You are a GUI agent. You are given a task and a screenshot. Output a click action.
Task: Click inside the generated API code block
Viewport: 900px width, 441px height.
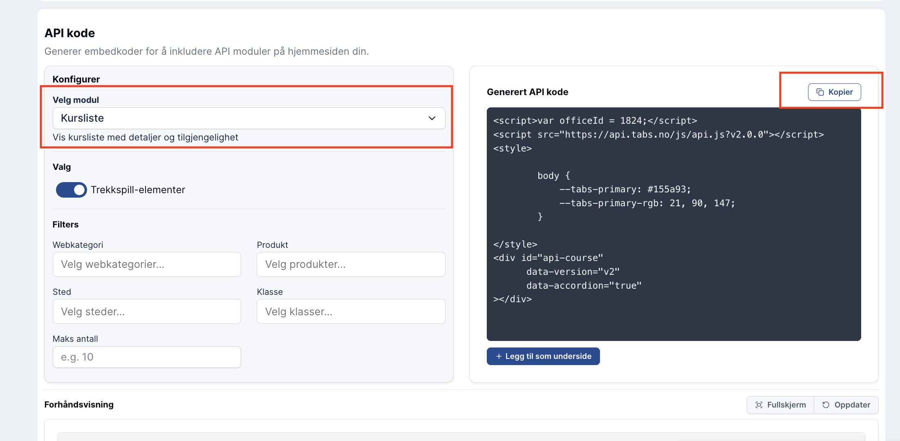(x=674, y=224)
